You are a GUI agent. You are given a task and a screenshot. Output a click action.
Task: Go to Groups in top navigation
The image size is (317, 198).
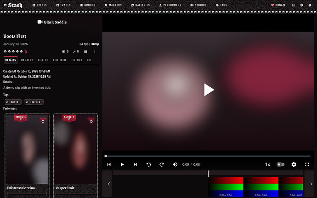click(88, 5)
